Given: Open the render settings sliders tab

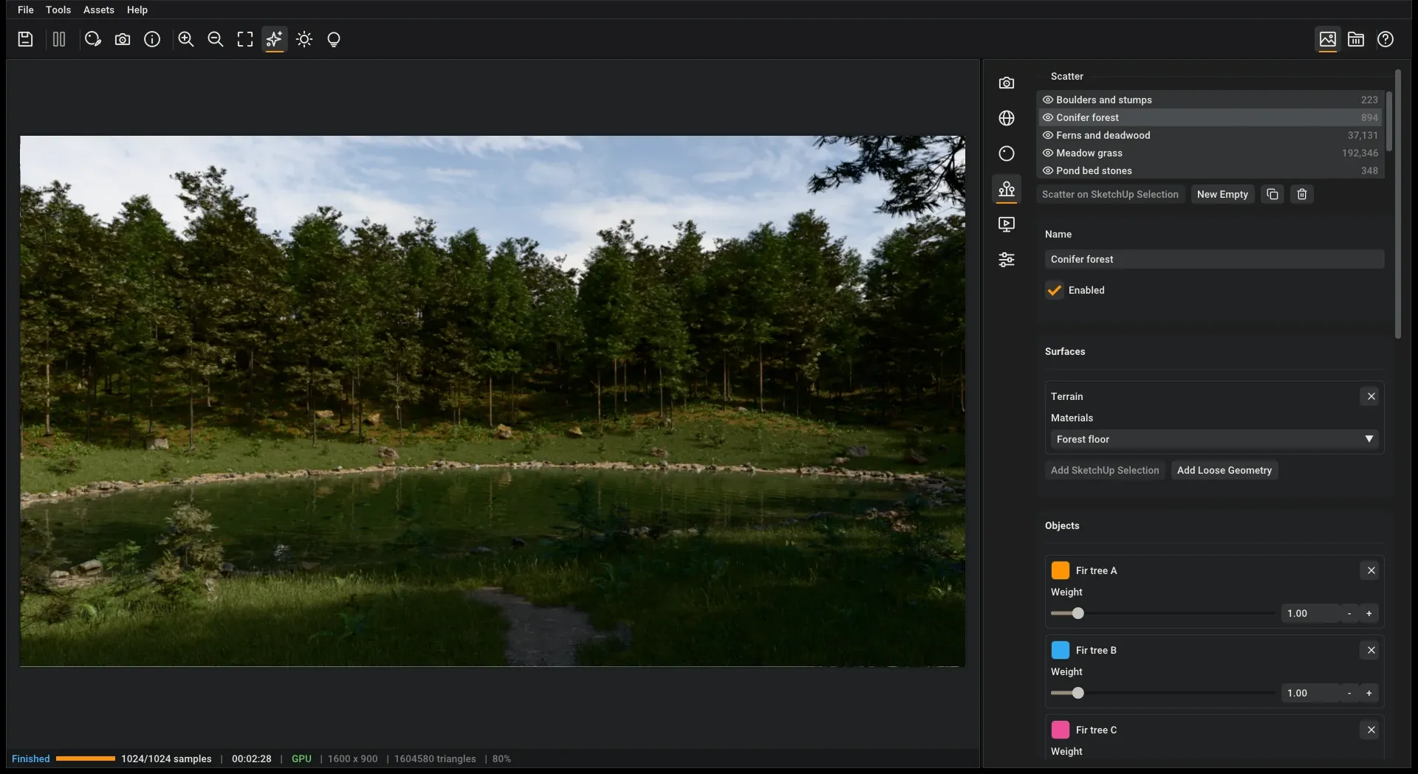Looking at the screenshot, I should pos(1007,260).
